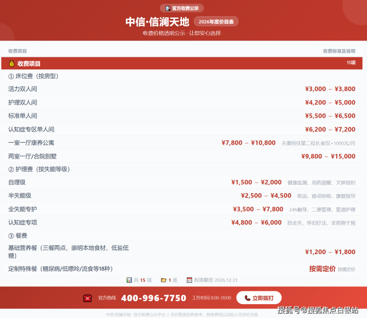Click the note 24h翻身、二便管理、管道护理

coord(322,210)
